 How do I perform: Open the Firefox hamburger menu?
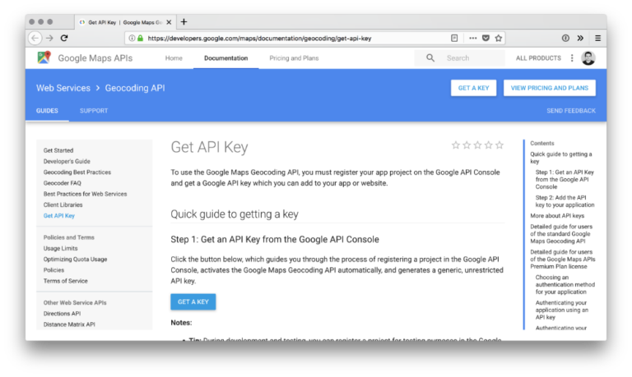597,38
